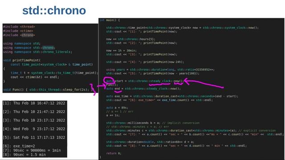
Task: Click the "Func();" call in main
Action: (112, 85)
